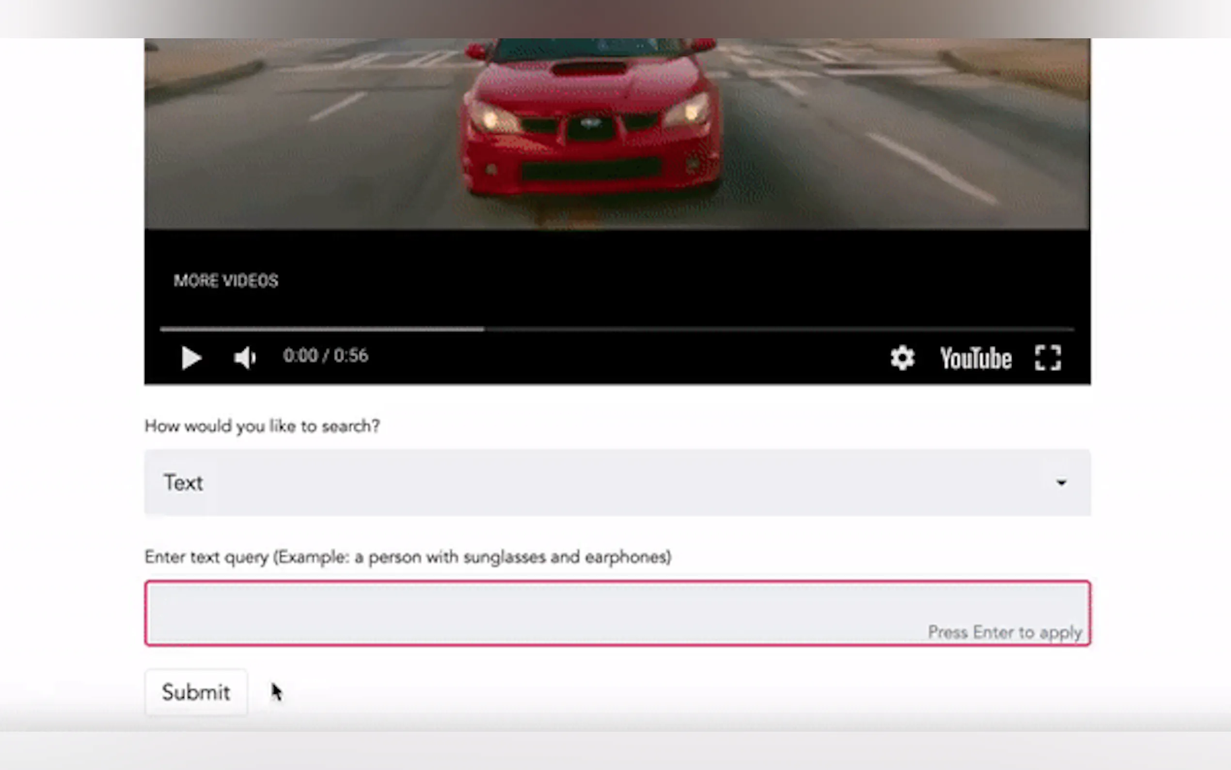
Task: Enter fullscreen mode on the video
Action: click(1048, 357)
